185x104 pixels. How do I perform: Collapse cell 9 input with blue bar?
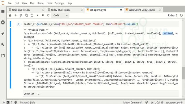coord(10,24)
